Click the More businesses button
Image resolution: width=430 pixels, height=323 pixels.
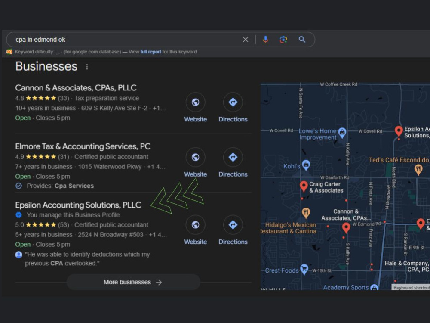tap(133, 282)
